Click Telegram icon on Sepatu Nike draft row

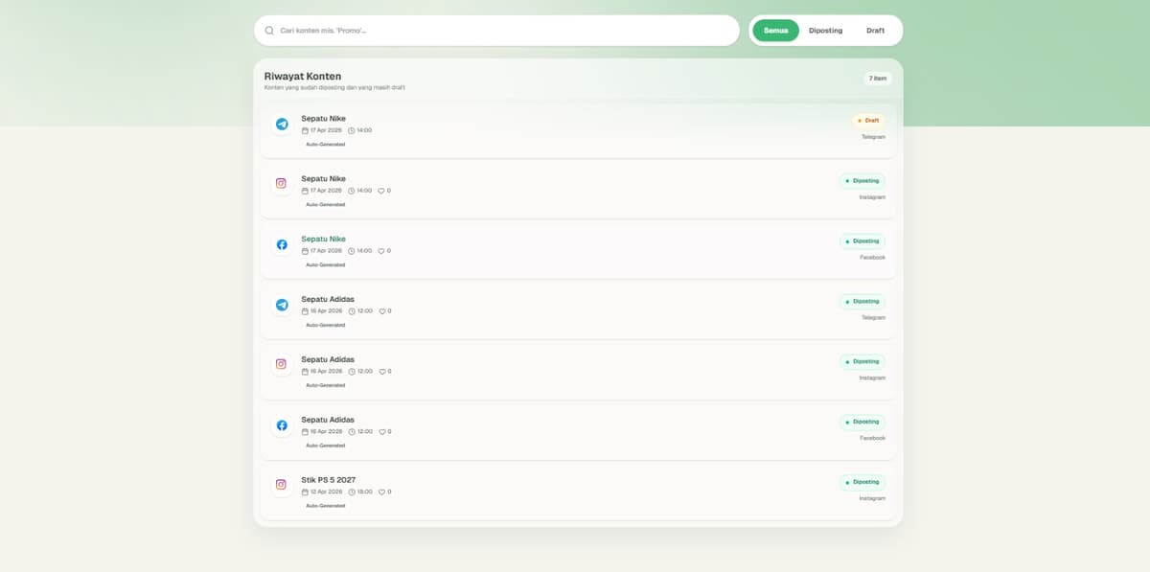(282, 125)
